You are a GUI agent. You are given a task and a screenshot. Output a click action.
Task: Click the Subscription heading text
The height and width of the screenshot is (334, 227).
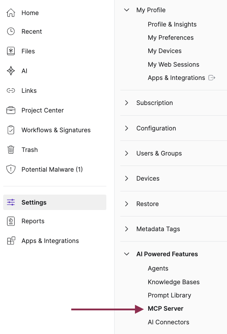coord(154,103)
